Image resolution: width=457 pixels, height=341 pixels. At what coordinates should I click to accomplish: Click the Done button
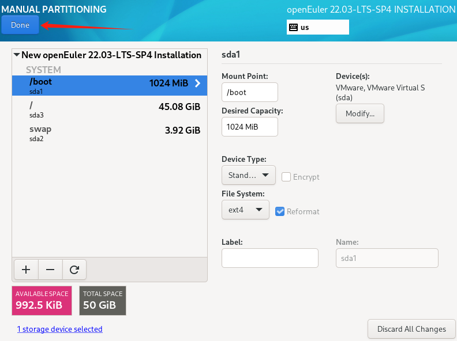click(20, 25)
